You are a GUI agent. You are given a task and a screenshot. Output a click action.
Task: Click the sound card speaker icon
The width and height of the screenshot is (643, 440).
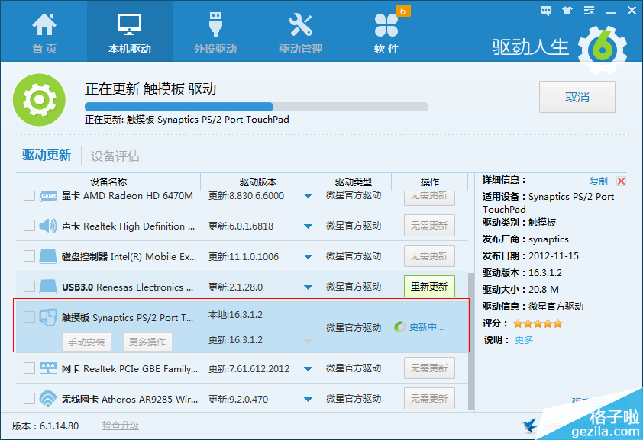point(48,226)
